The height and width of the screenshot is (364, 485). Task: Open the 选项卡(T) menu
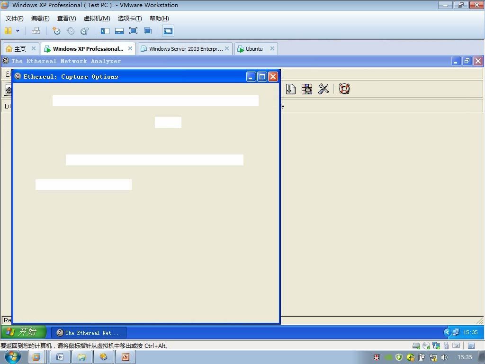(130, 18)
